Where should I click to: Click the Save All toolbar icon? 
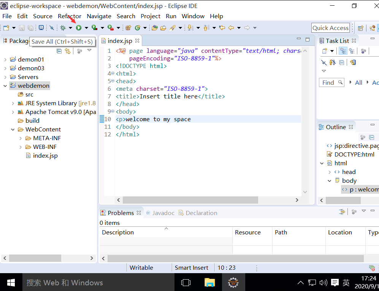pyautogui.click(x=31, y=28)
